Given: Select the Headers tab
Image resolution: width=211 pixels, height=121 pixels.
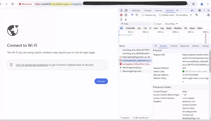Looking at the screenshot, I should 163,46.
